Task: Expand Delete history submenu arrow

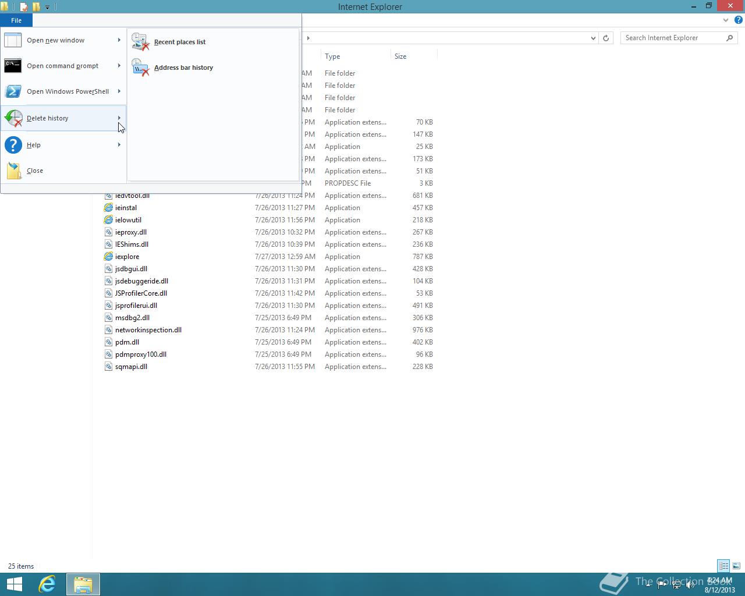Action: point(119,118)
